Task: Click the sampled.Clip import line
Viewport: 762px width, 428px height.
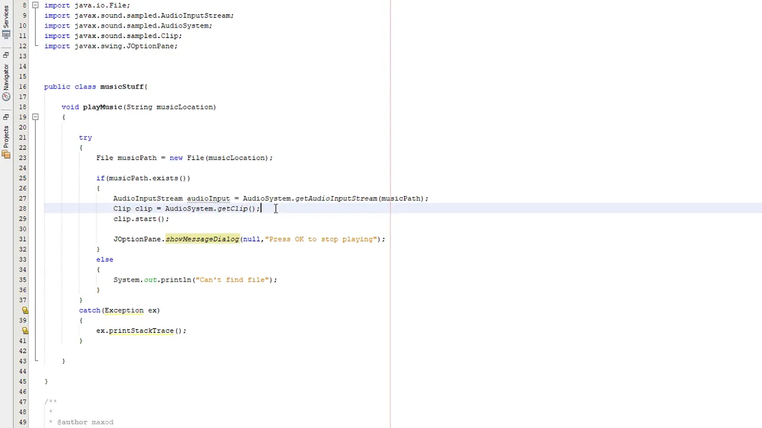Action: point(113,36)
